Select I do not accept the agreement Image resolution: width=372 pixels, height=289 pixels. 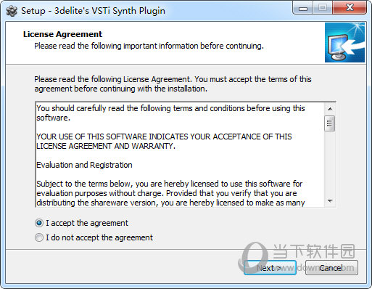point(39,237)
